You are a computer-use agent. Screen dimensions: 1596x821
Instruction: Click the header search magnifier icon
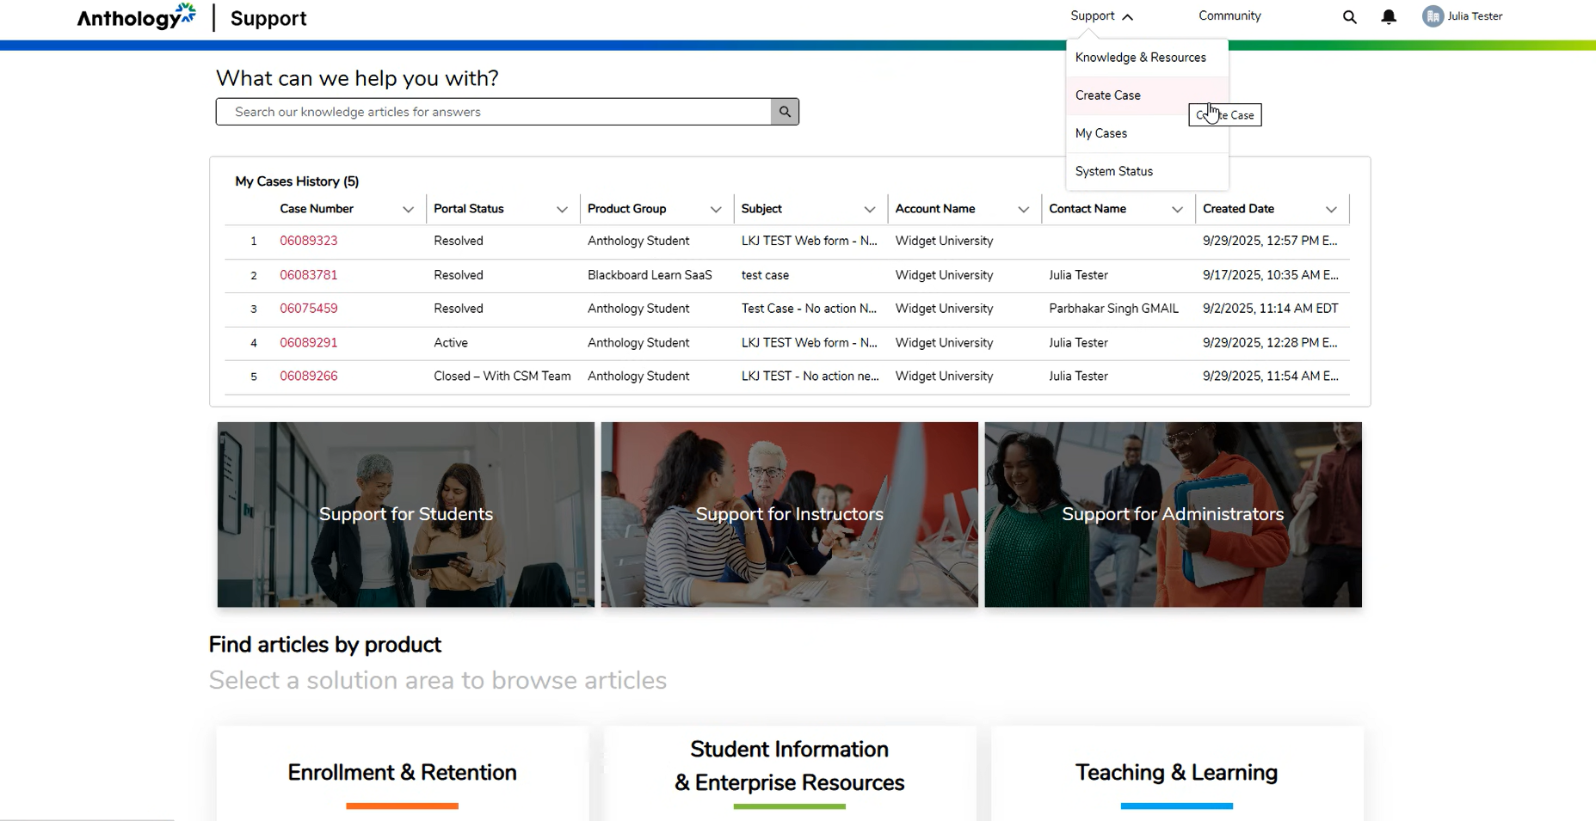click(x=1349, y=17)
